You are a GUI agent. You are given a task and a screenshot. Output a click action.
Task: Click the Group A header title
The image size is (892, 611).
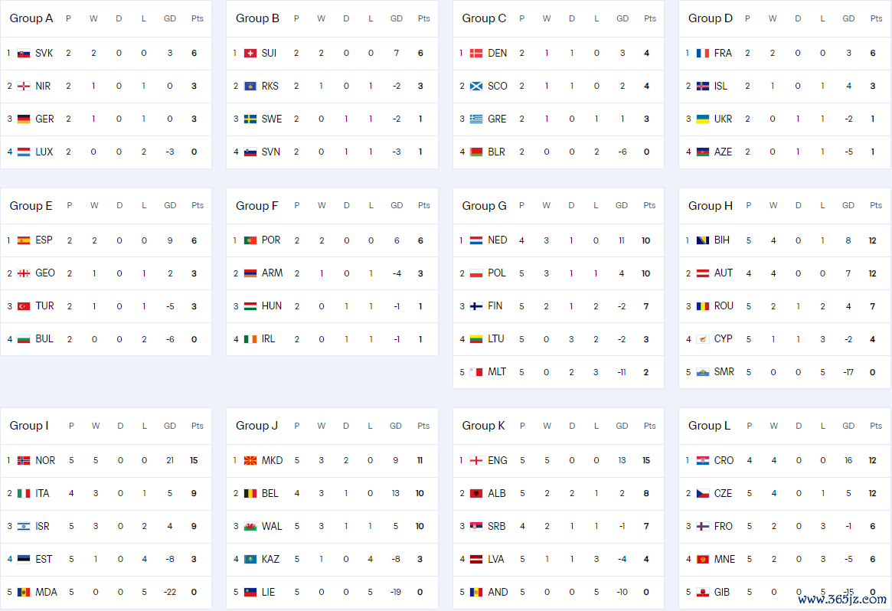tap(31, 18)
